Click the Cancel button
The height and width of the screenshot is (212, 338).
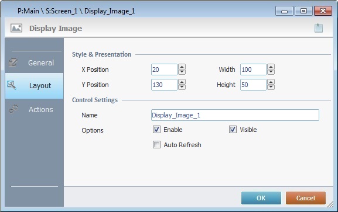(306, 198)
